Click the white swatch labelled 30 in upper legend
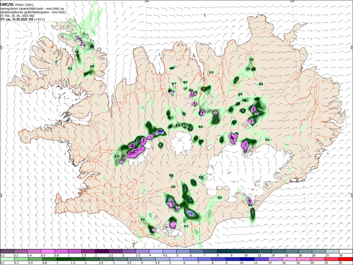 tap(346, 251)
